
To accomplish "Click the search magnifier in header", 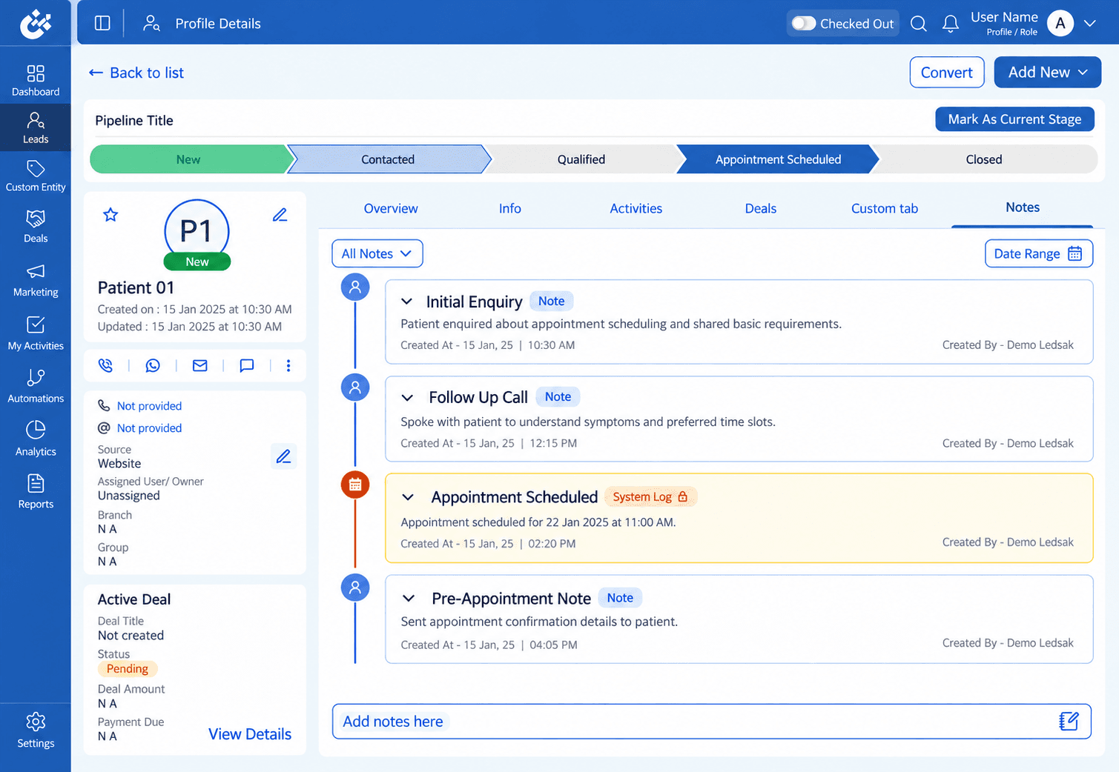I will [918, 24].
